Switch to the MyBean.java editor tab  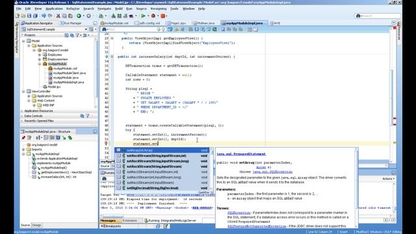204,23
